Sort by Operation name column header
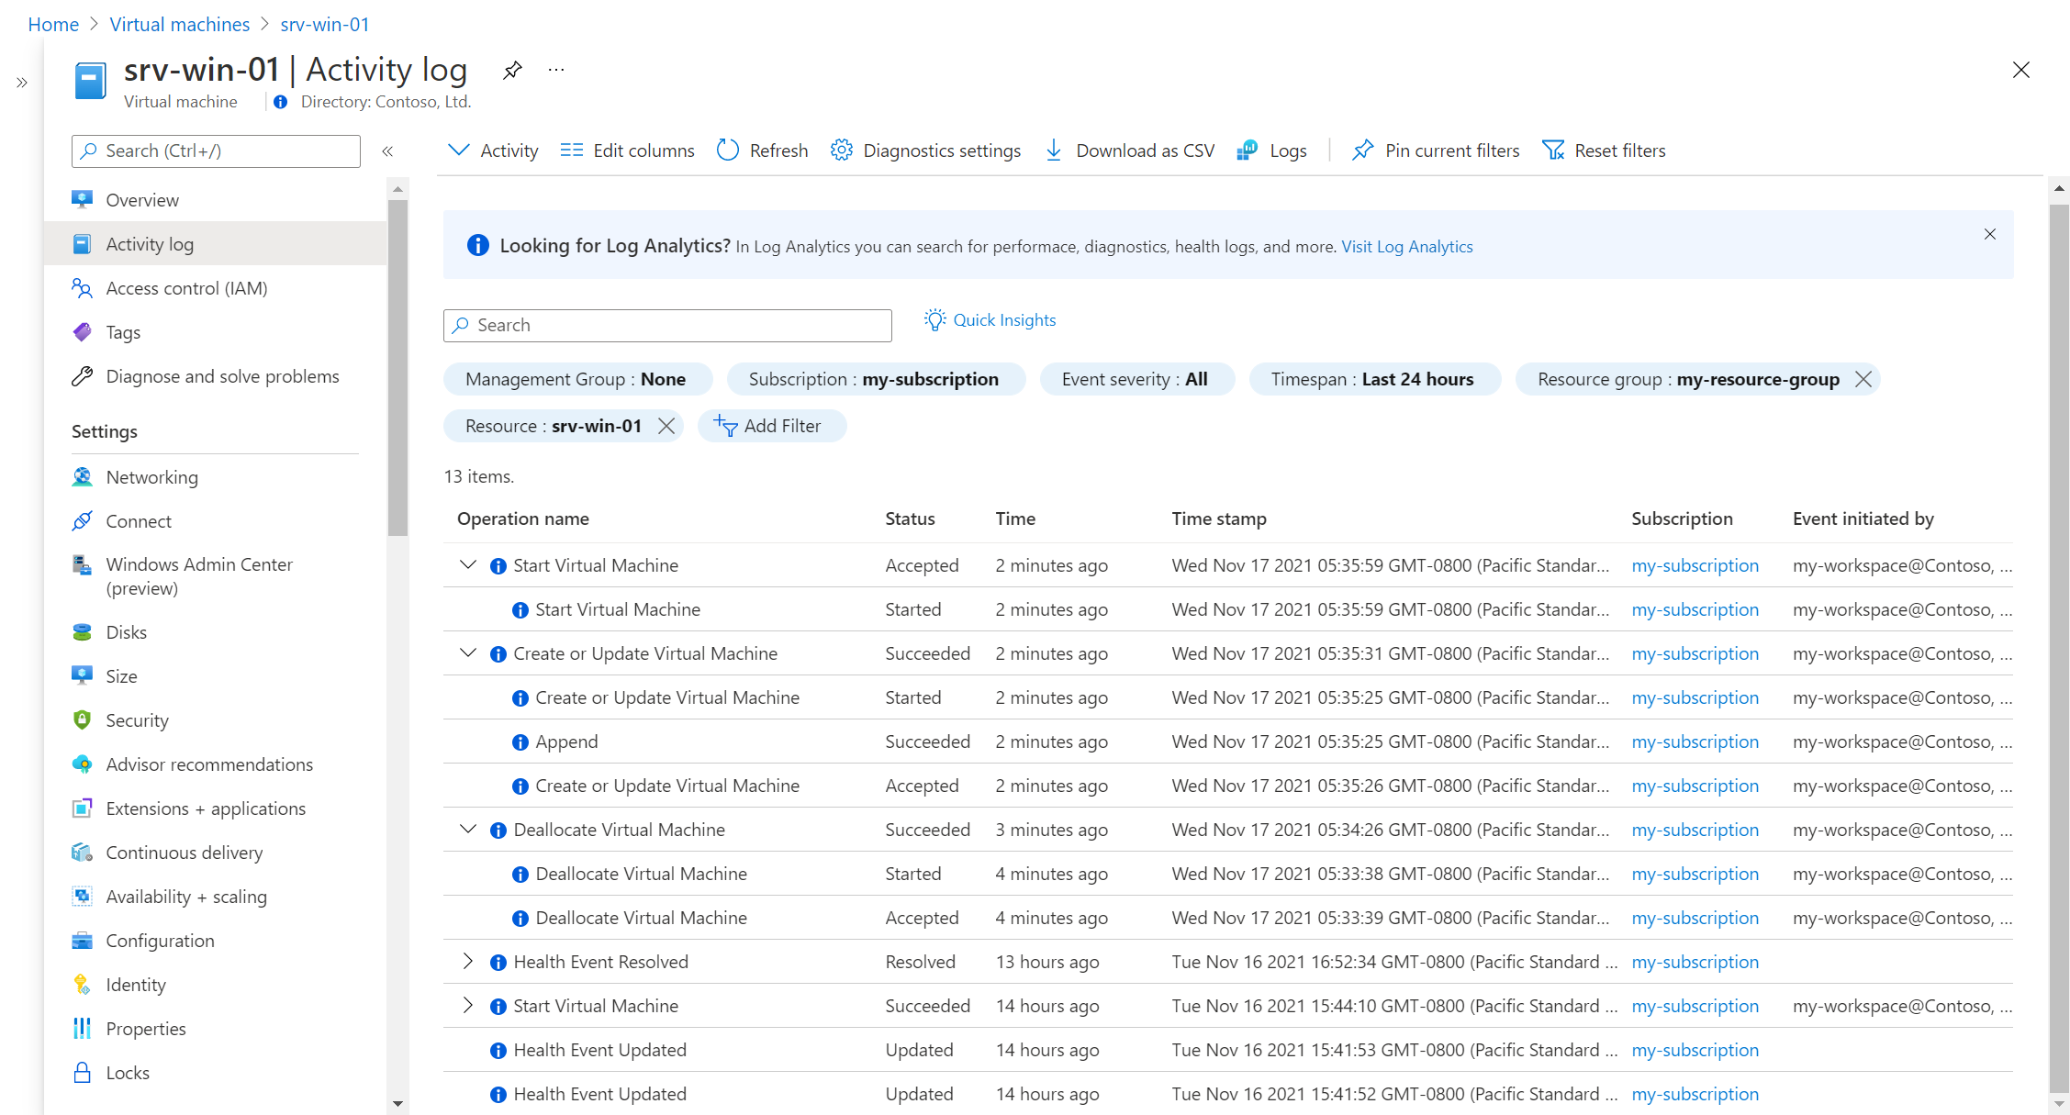 coord(523,518)
